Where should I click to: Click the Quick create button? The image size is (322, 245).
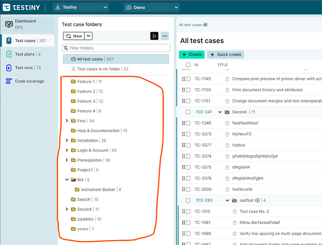225,54
